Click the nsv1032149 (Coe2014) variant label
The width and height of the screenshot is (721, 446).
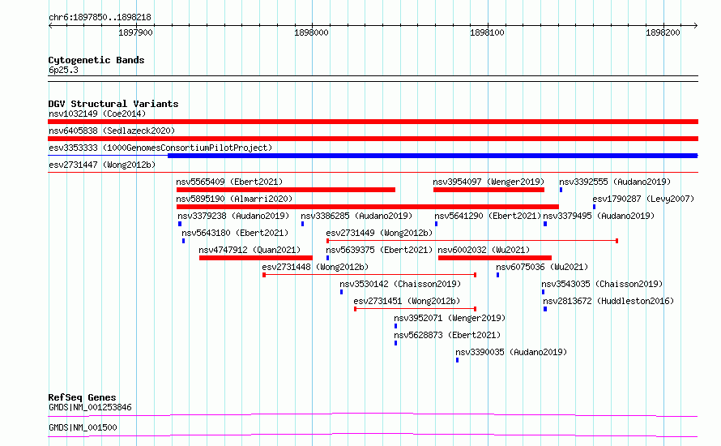point(97,114)
